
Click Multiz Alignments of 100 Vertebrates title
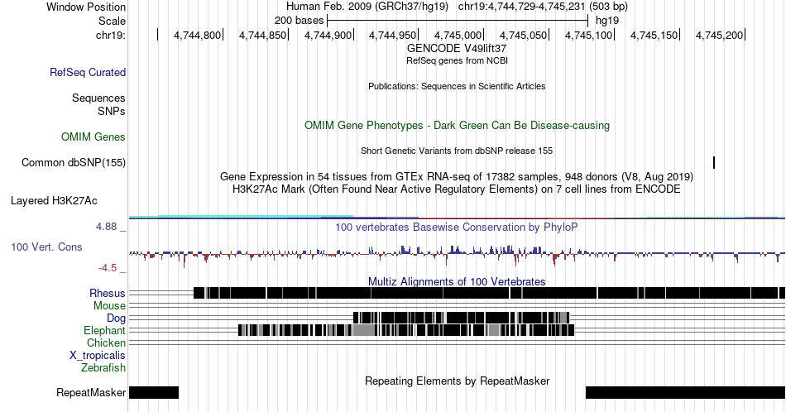tap(457, 281)
